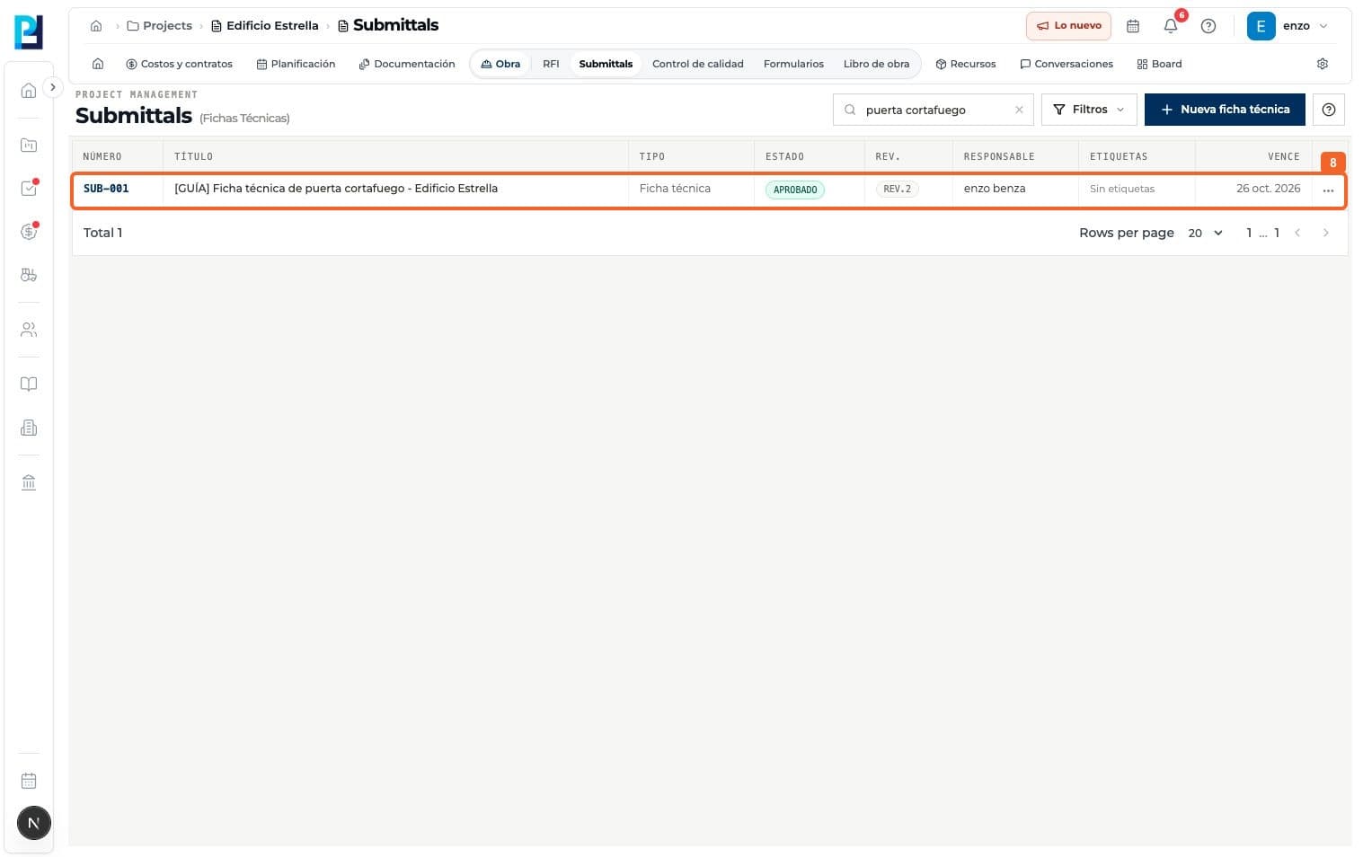
Task: Open the Board view
Action: [x=1159, y=64]
